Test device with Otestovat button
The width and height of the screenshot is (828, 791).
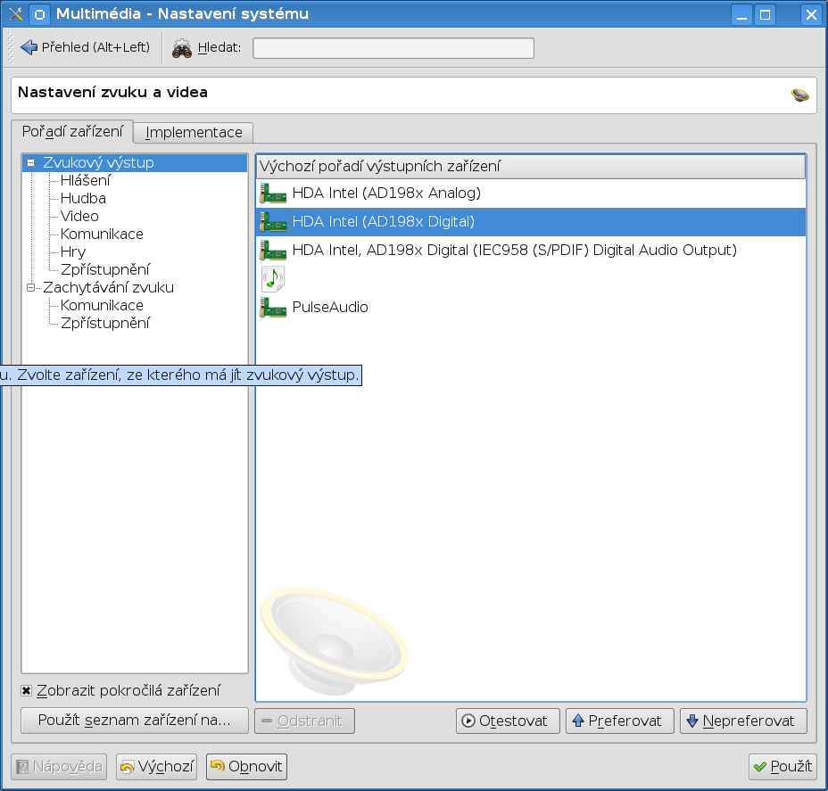click(508, 721)
